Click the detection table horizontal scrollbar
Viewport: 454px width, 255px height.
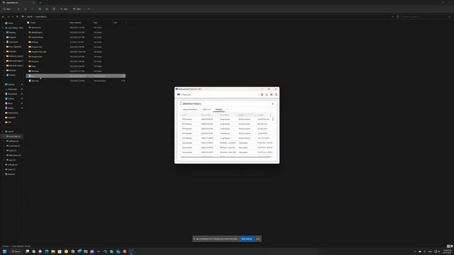pos(226,157)
